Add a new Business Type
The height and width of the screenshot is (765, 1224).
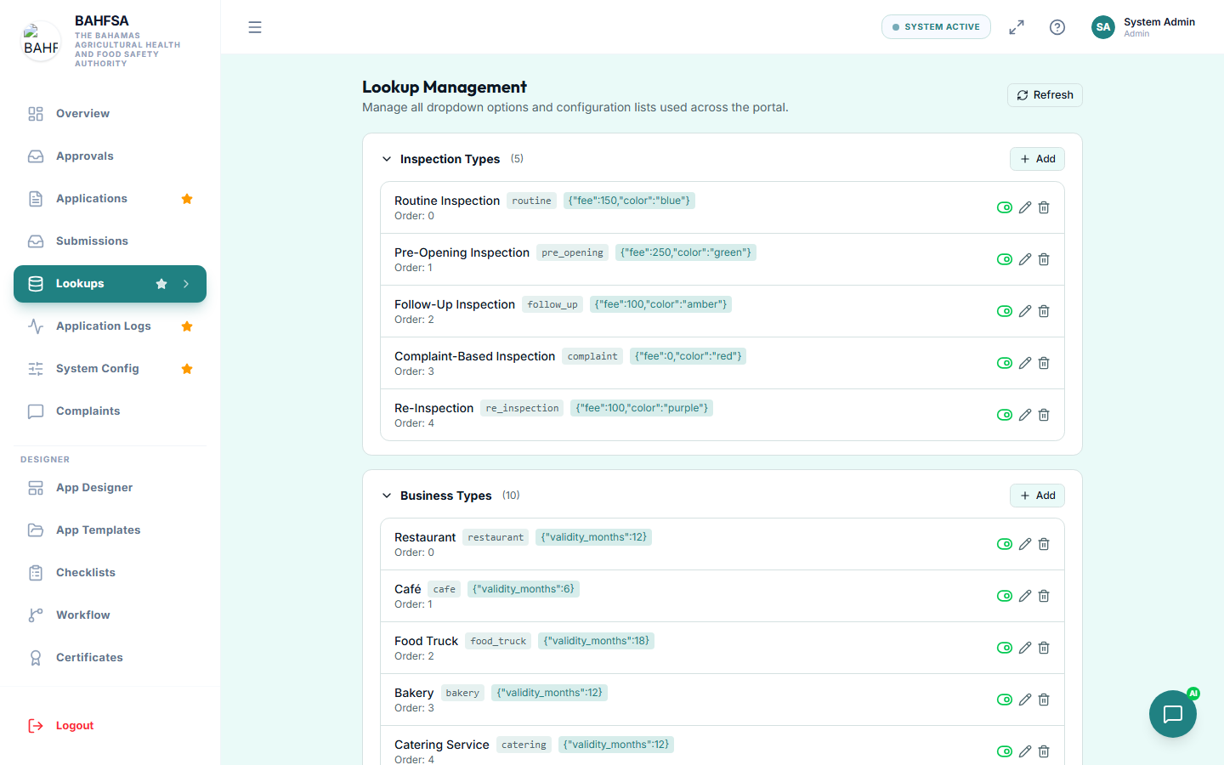pos(1037,496)
